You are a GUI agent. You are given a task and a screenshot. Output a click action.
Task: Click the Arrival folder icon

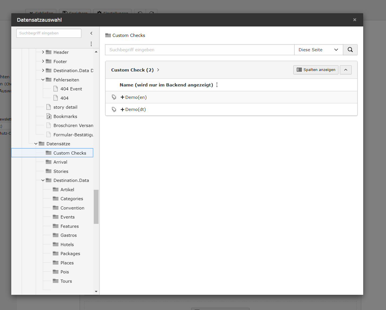click(x=49, y=162)
